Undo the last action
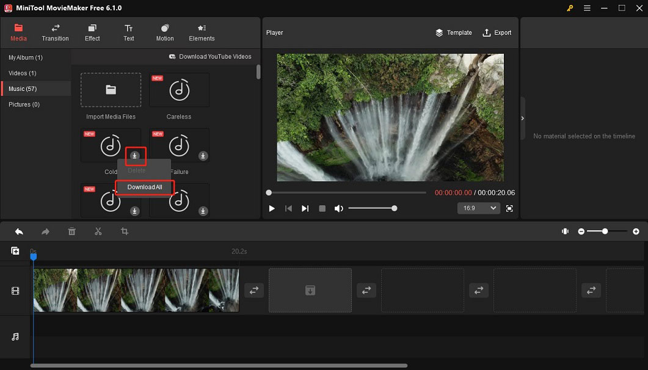 (x=18, y=231)
